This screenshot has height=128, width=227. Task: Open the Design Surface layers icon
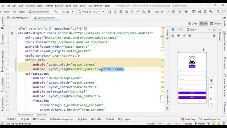(173, 30)
